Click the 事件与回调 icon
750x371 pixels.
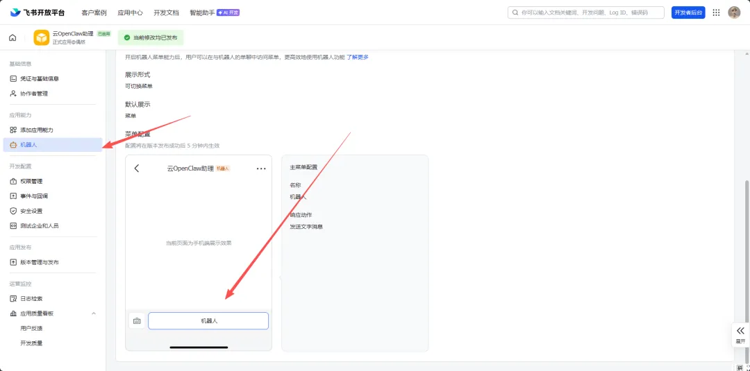point(13,196)
